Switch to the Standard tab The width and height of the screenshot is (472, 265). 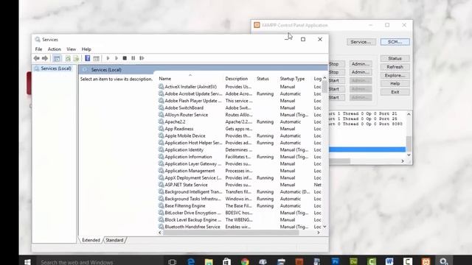(114, 240)
